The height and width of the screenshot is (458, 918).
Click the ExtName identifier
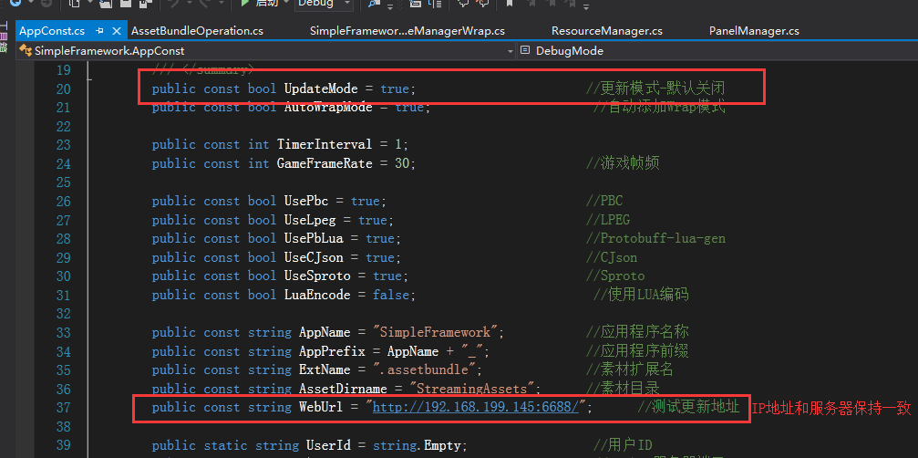(x=325, y=370)
